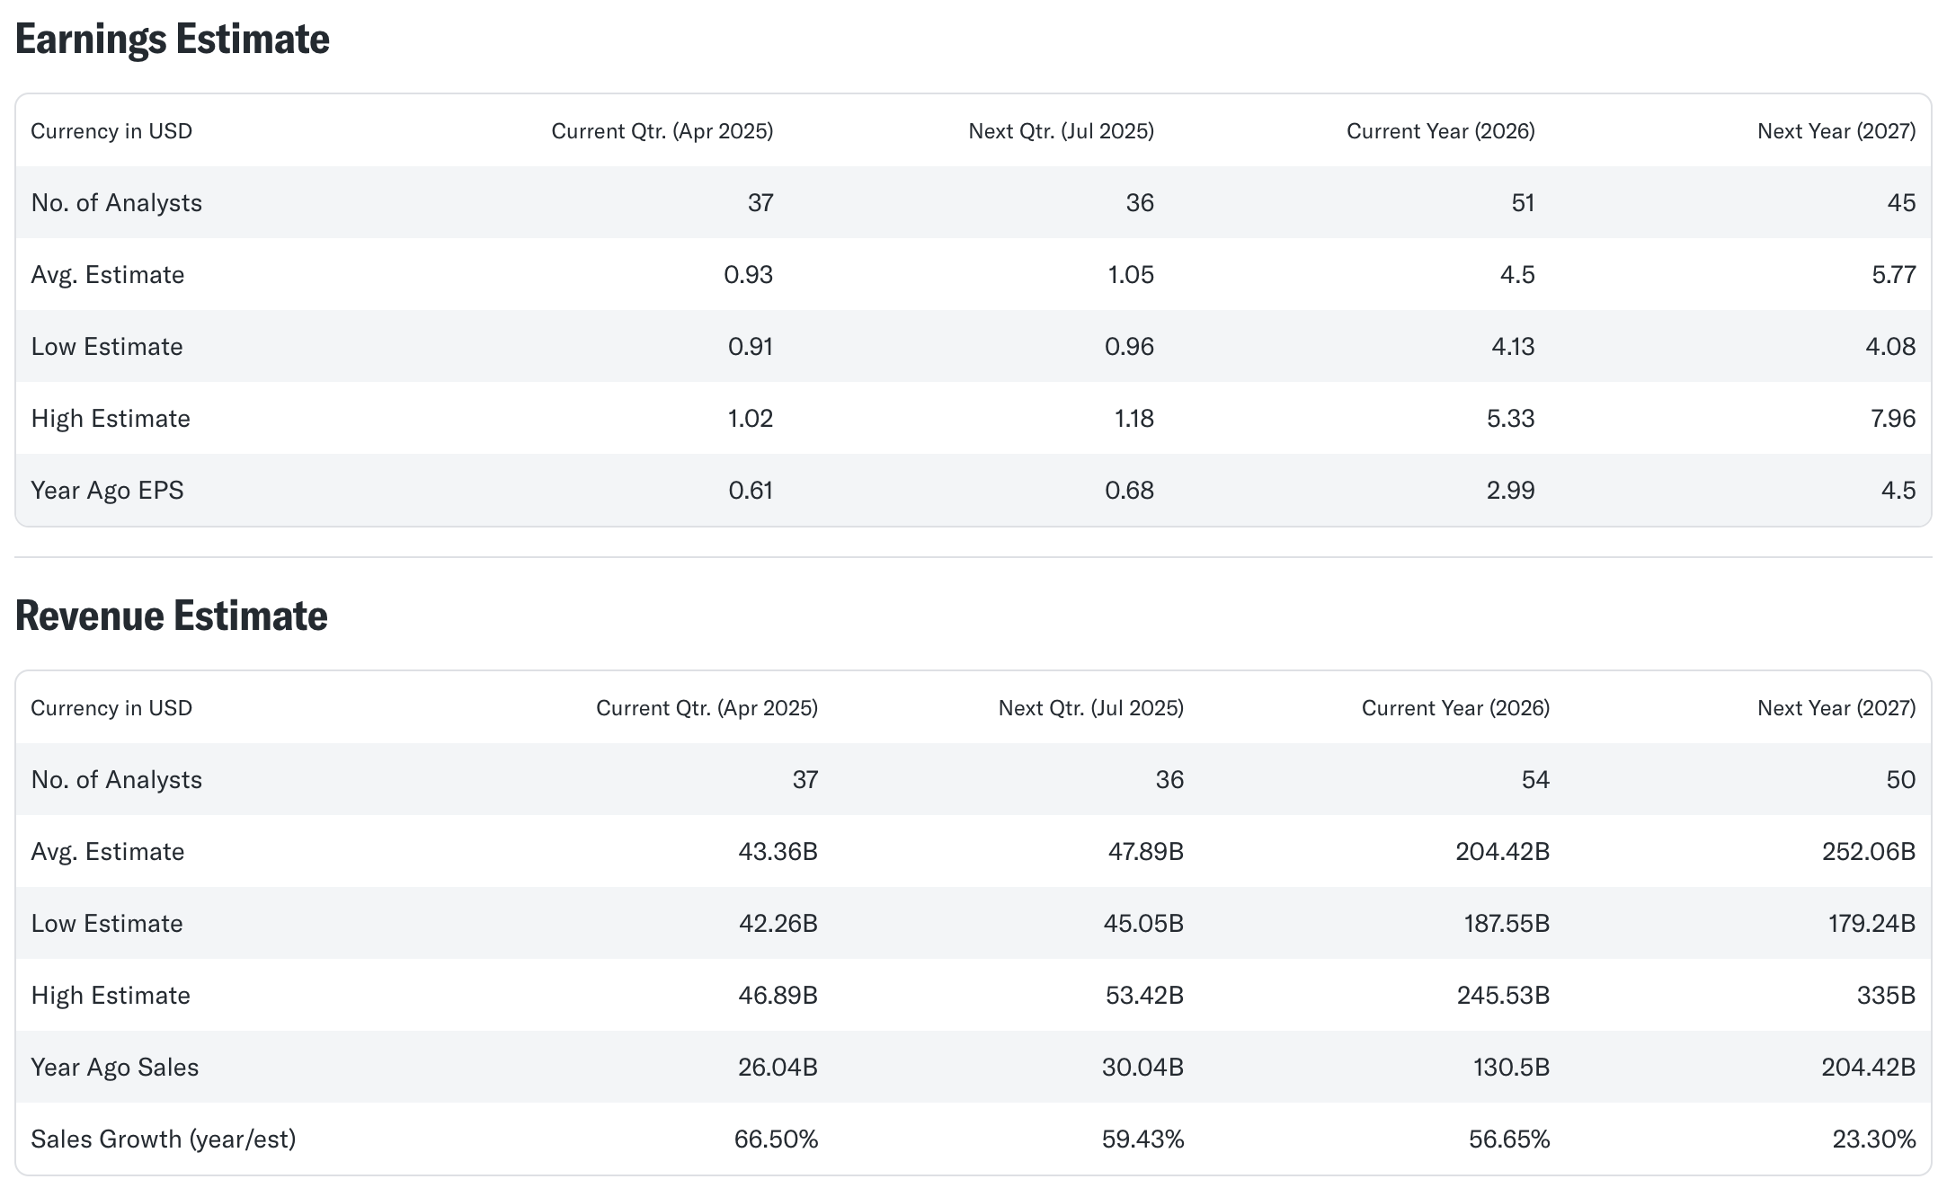Click revenue Avg. Estimate value 252.06B

point(1868,852)
